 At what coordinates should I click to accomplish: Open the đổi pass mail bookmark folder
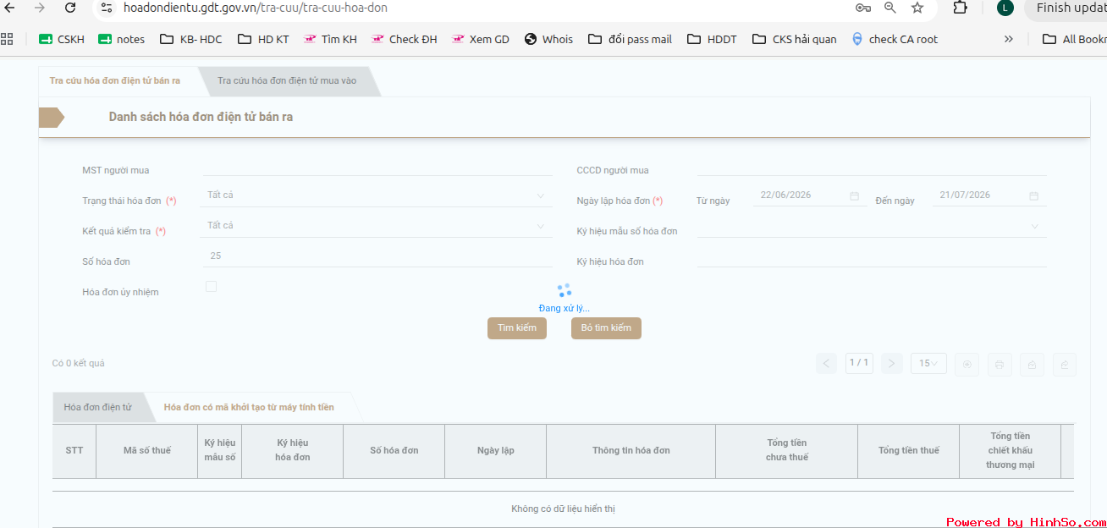[x=631, y=39]
